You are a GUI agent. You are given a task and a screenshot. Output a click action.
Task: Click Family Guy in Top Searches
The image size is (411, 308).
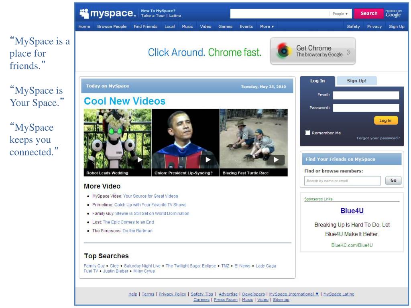(x=94, y=266)
